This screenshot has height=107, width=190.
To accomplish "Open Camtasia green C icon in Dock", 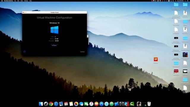I will pyautogui.click(x=132, y=104).
